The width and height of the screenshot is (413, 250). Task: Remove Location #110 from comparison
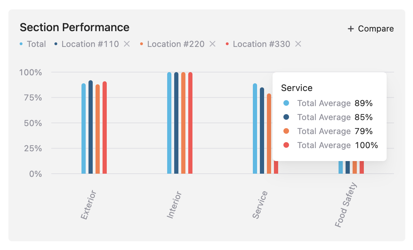point(127,44)
